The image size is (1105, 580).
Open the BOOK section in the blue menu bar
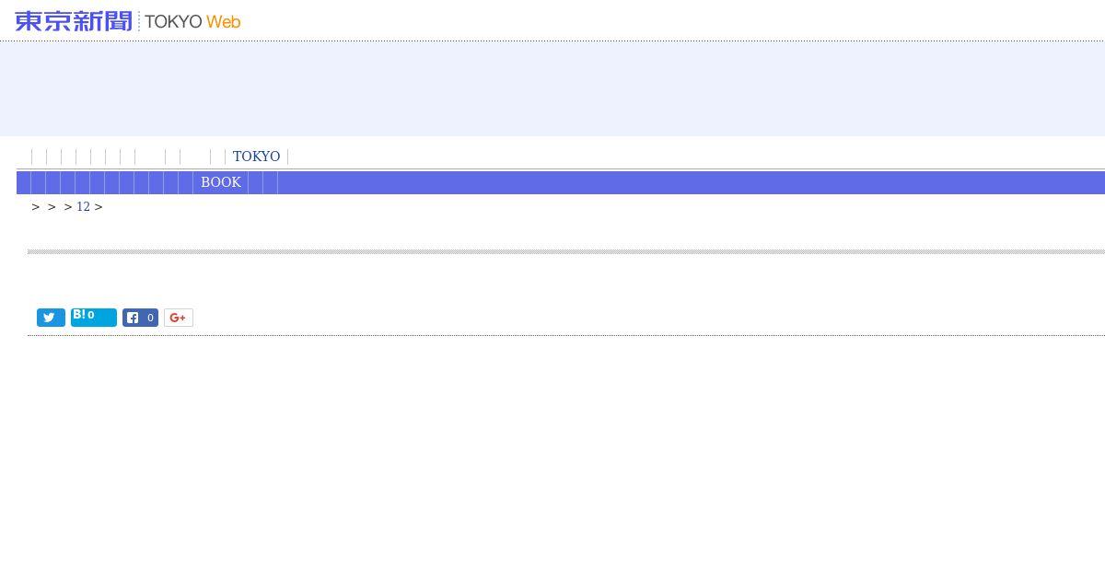(x=221, y=182)
